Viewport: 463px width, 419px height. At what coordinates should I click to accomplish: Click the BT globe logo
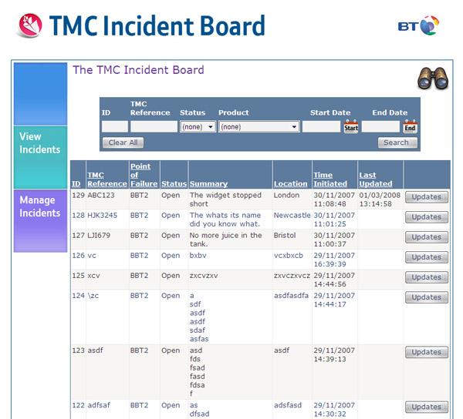coord(418,25)
